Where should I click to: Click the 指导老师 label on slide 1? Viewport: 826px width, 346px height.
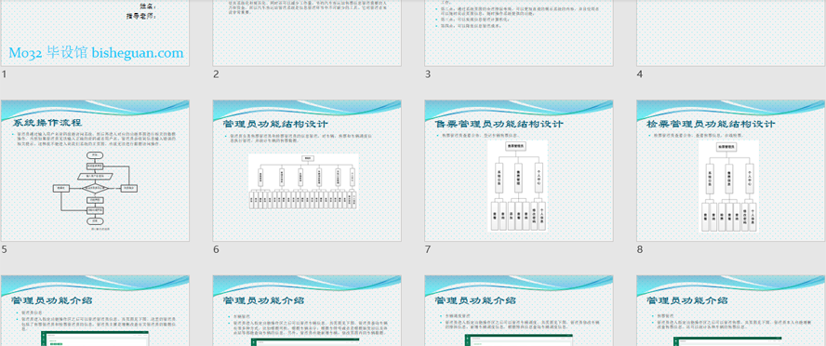coord(141,17)
